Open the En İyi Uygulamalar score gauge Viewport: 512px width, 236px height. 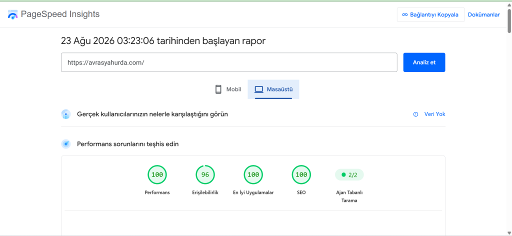(253, 174)
